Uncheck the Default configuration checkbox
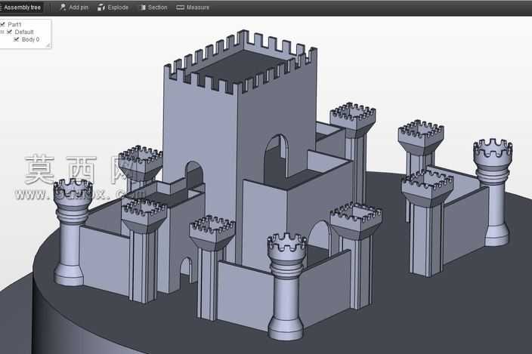Image resolution: width=532 pixels, height=354 pixels. (10, 32)
